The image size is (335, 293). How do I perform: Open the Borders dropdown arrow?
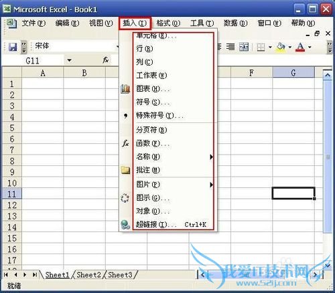[270, 47]
